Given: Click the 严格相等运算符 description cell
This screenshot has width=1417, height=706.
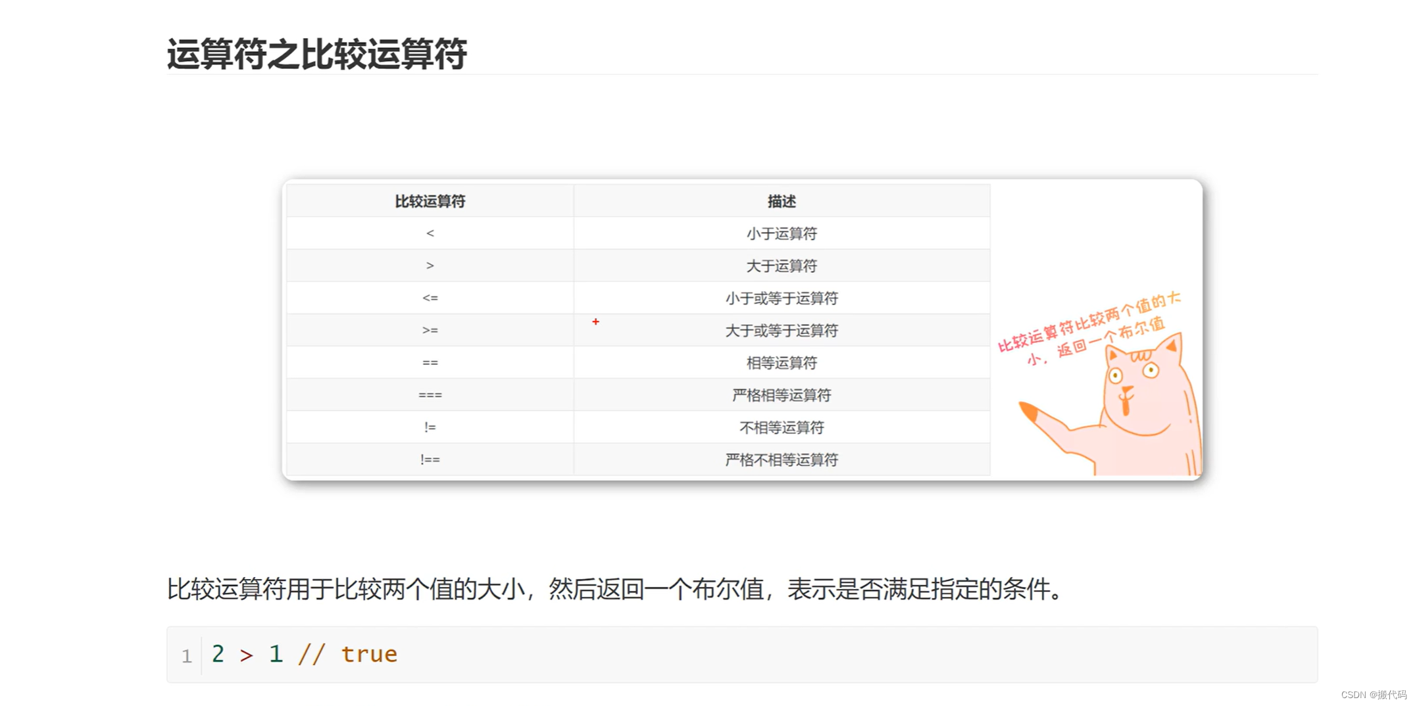Looking at the screenshot, I should point(782,394).
